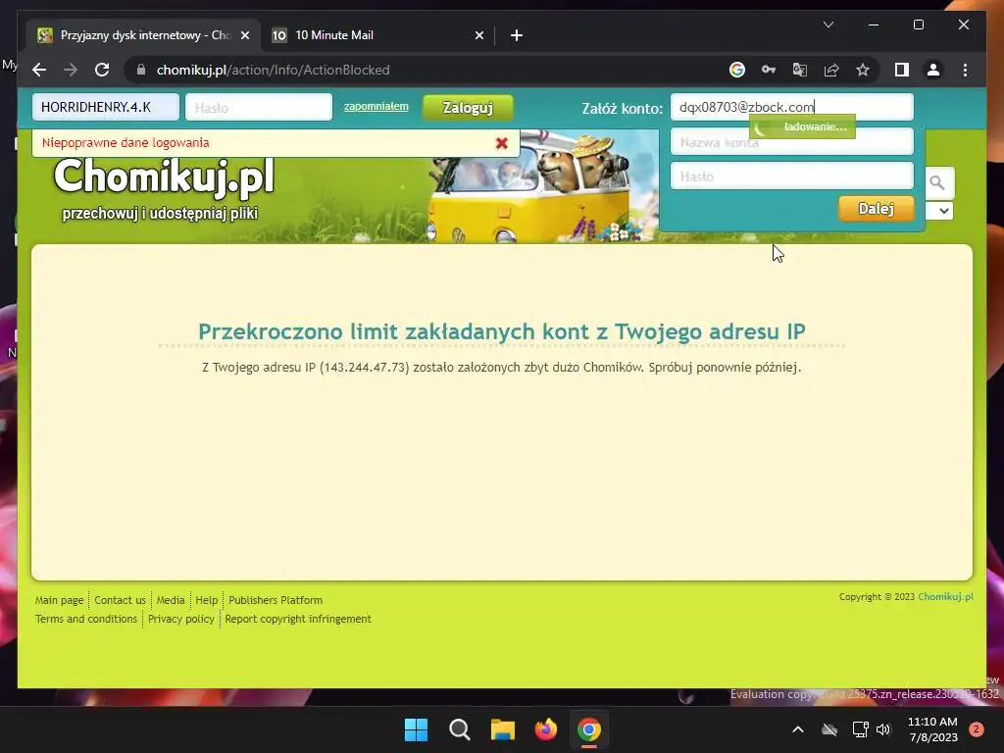
Task: Launch Firefox from the taskbar
Action: coord(545,729)
